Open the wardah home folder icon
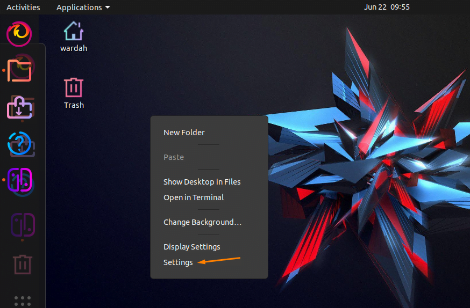Viewport: 470px width, 308px height. pos(74,31)
